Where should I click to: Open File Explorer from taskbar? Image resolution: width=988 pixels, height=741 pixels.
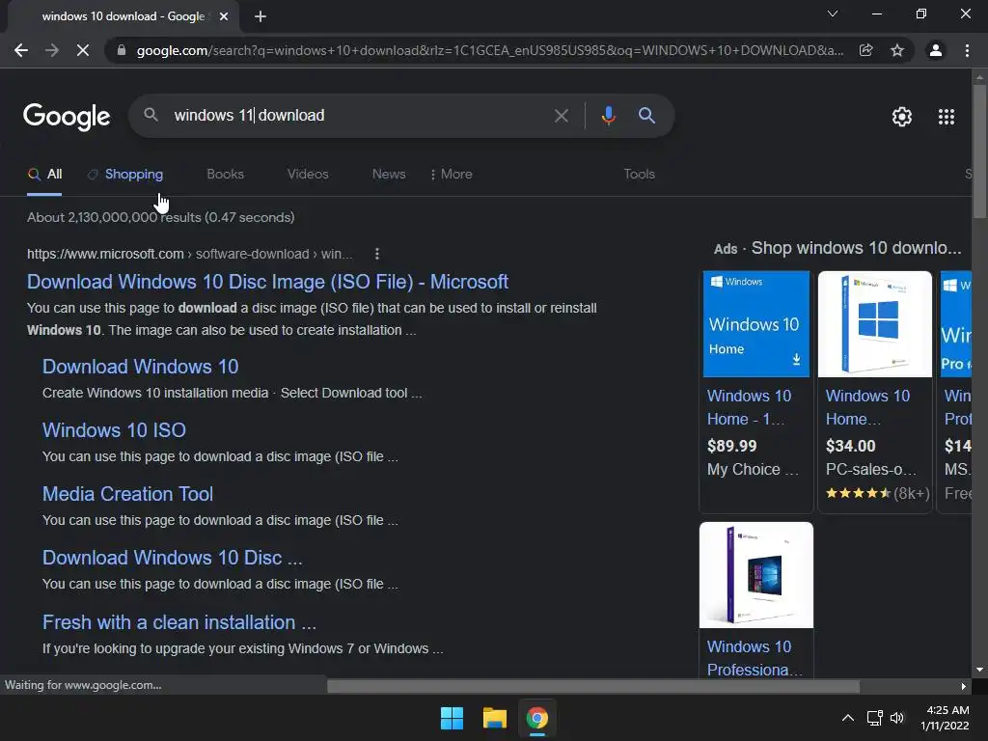click(495, 718)
